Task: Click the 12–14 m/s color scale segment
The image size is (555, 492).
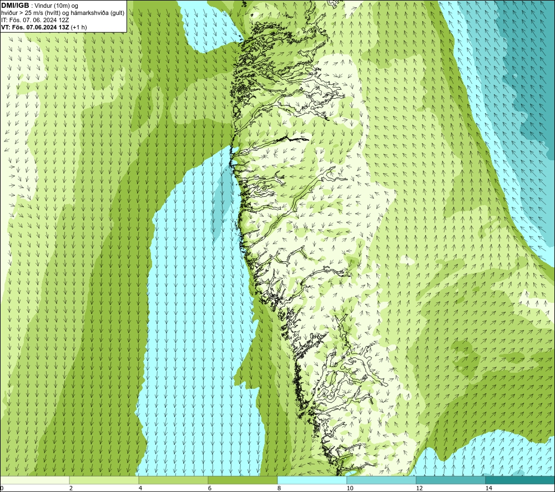Action: 451,480
